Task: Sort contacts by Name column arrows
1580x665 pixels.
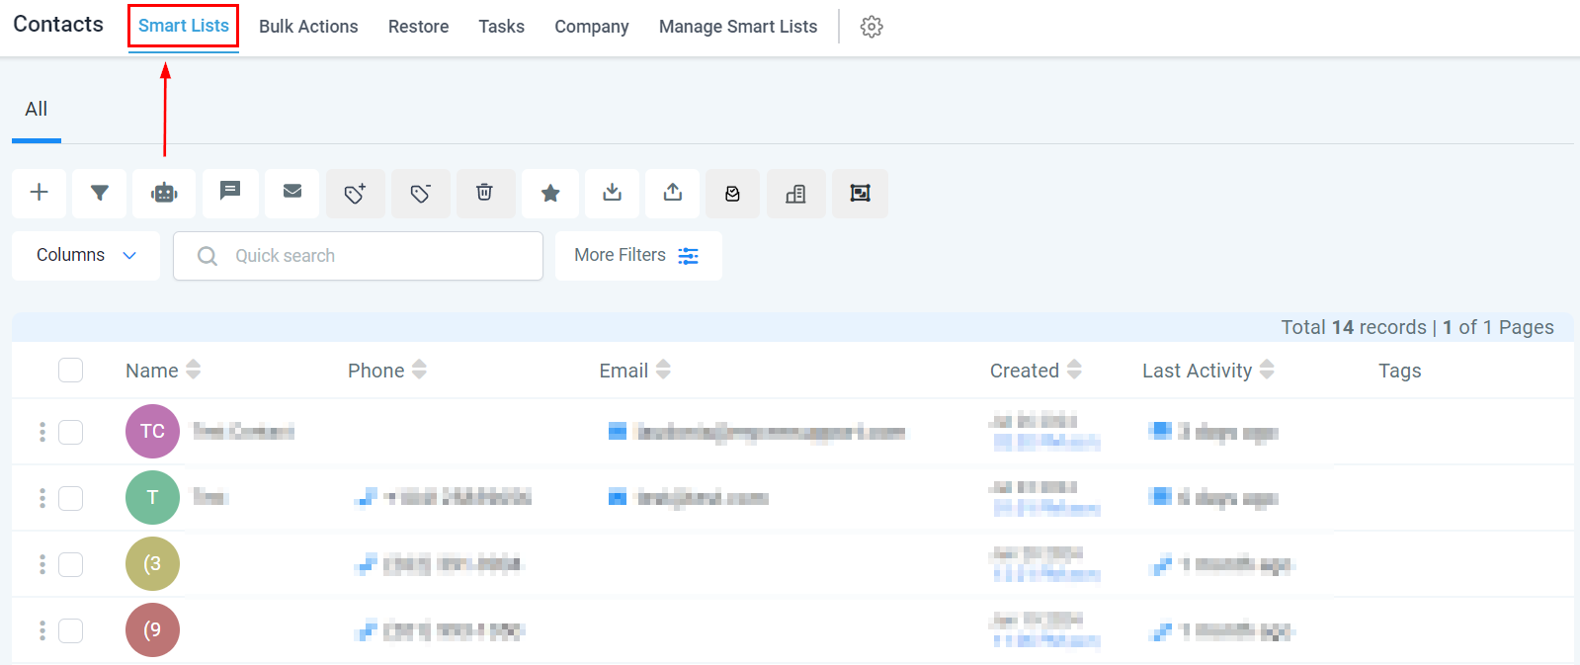Action: tap(194, 370)
